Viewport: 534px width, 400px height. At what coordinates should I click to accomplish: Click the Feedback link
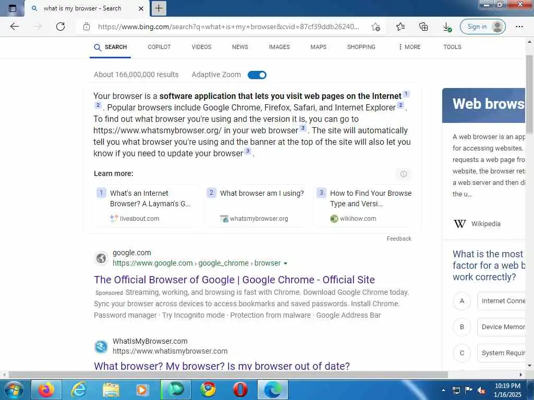[399, 239]
